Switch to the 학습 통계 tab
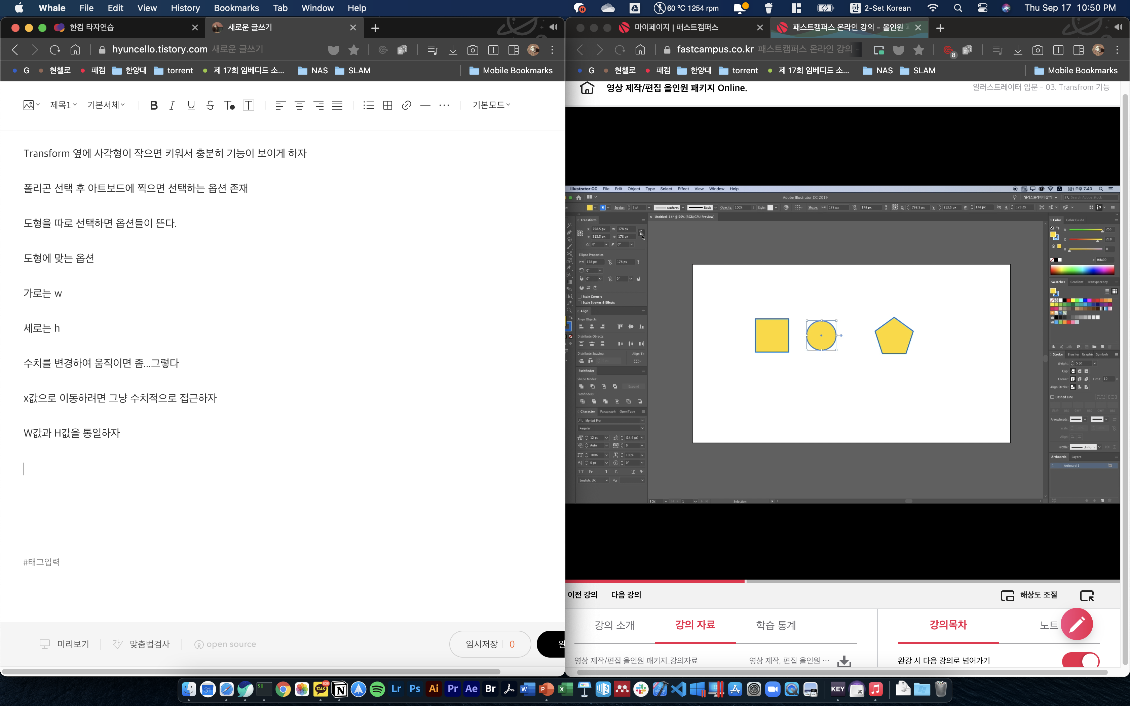Viewport: 1130px width, 706px height. pos(776,625)
